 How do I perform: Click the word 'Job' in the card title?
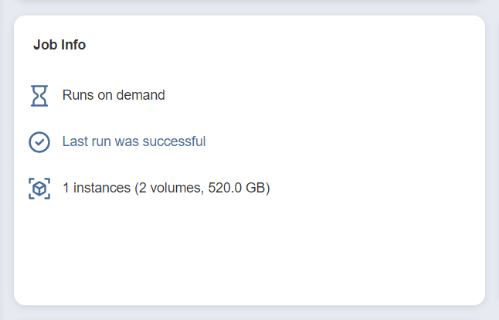click(46, 45)
